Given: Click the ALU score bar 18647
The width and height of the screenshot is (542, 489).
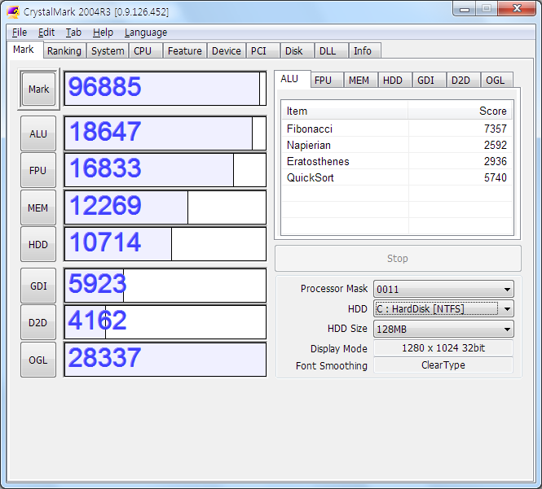Looking at the screenshot, I should coord(165,133).
